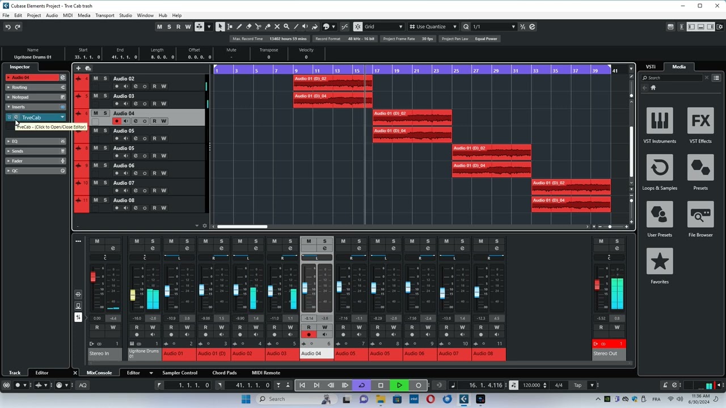Image resolution: width=726 pixels, height=408 pixels.
Task: Click the media rack home icon
Action: tap(653, 88)
